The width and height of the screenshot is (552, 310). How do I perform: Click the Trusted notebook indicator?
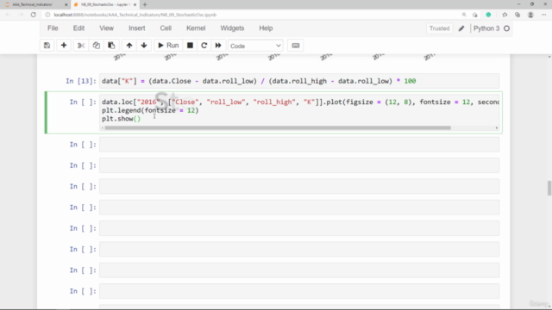(x=439, y=28)
